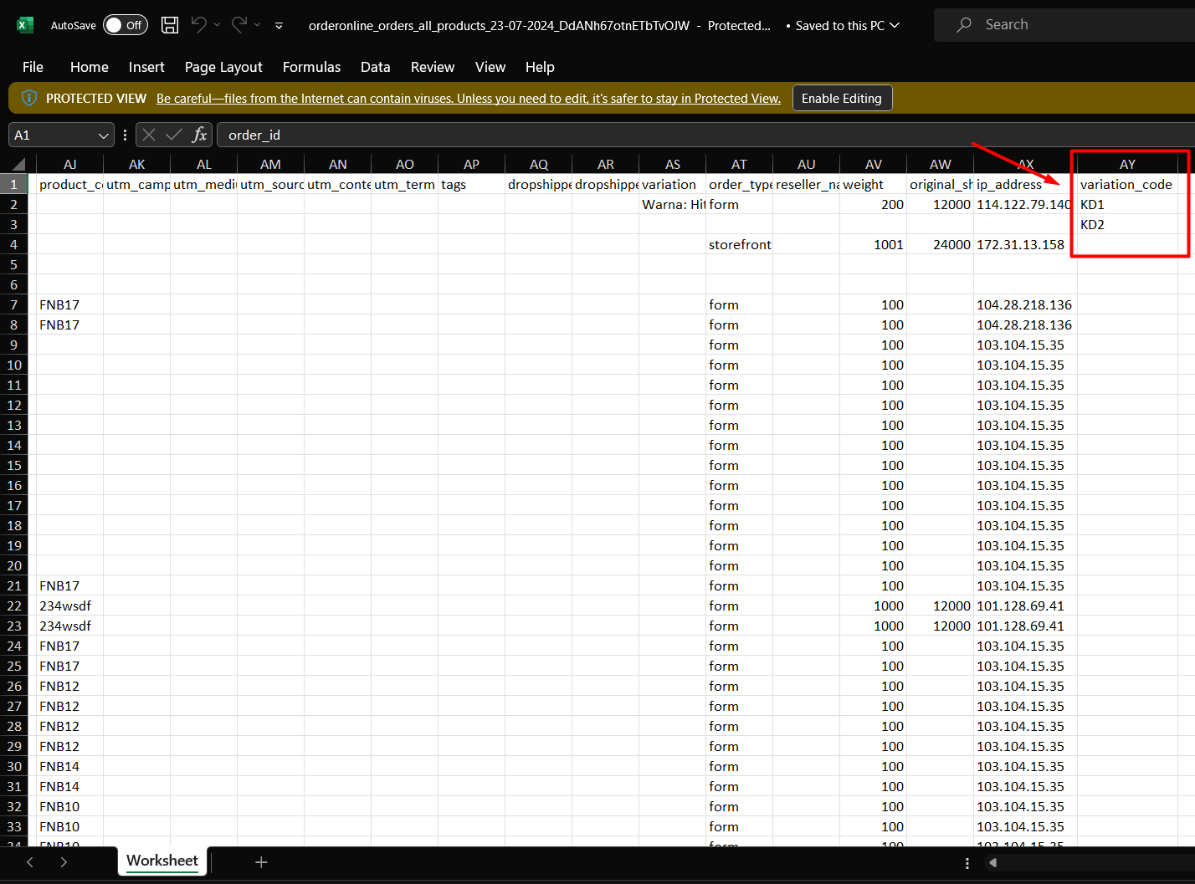Open the Insert tab
Screen dimensions: 1195x884
pyautogui.click(x=146, y=67)
